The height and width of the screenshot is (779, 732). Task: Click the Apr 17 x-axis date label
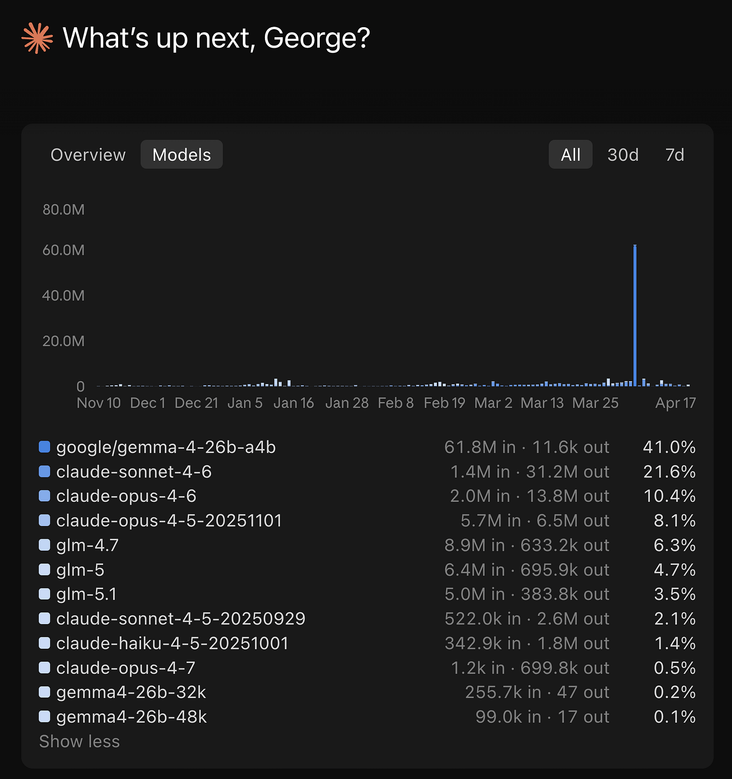[676, 403]
